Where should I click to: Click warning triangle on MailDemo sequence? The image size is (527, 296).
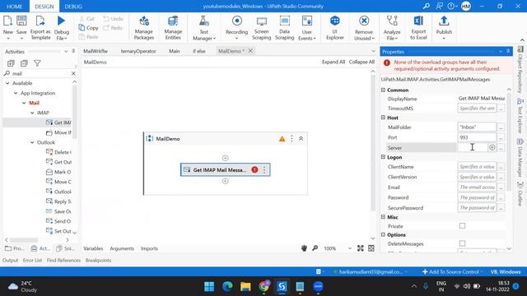(x=282, y=139)
